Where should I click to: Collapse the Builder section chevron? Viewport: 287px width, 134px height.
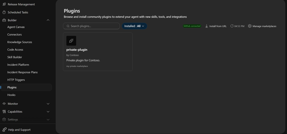click(x=48, y=20)
